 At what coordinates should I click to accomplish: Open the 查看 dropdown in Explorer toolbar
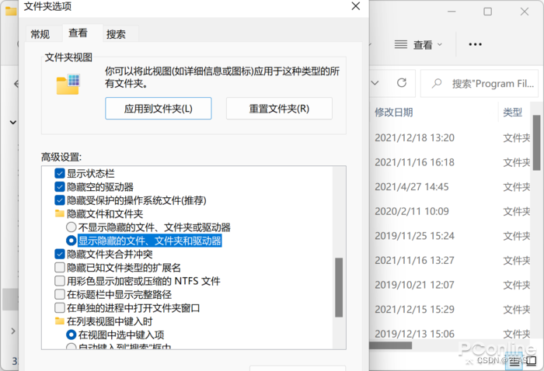click(418, 45)
